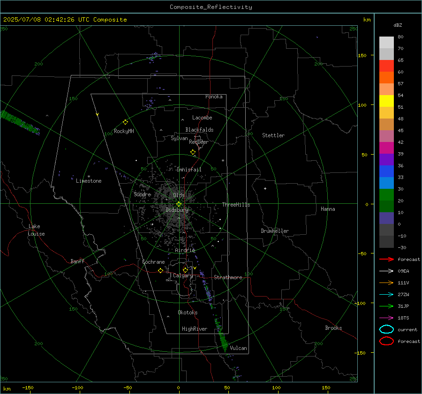Click the 51 dBZ yellow color swatch
Image resolution: width=422 pixels, height=394 pixels.
coord(386,101)
